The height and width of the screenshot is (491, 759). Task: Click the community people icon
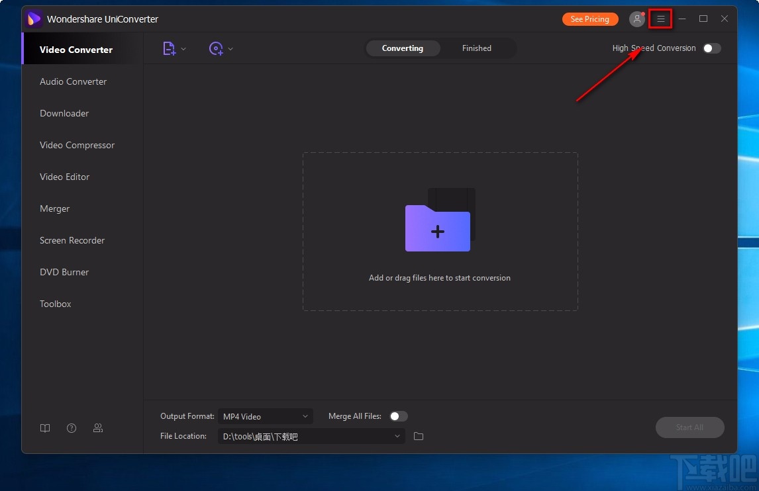pyautogui.click(x=98, y=428)
